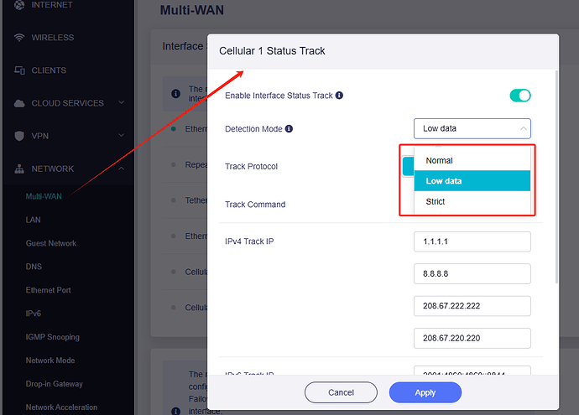Open the Detection Mode dropdown
579x415 pixels.
472,128
